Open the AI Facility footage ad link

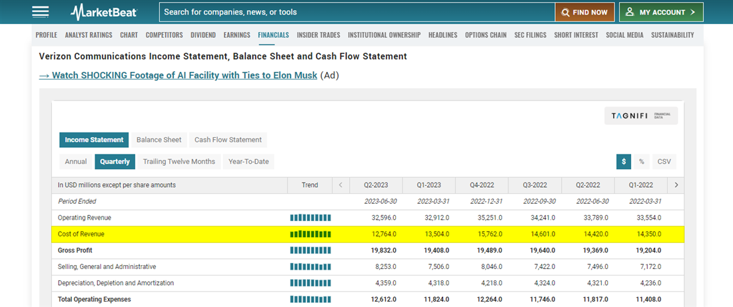pyautogui.click(x=178, y=75)
